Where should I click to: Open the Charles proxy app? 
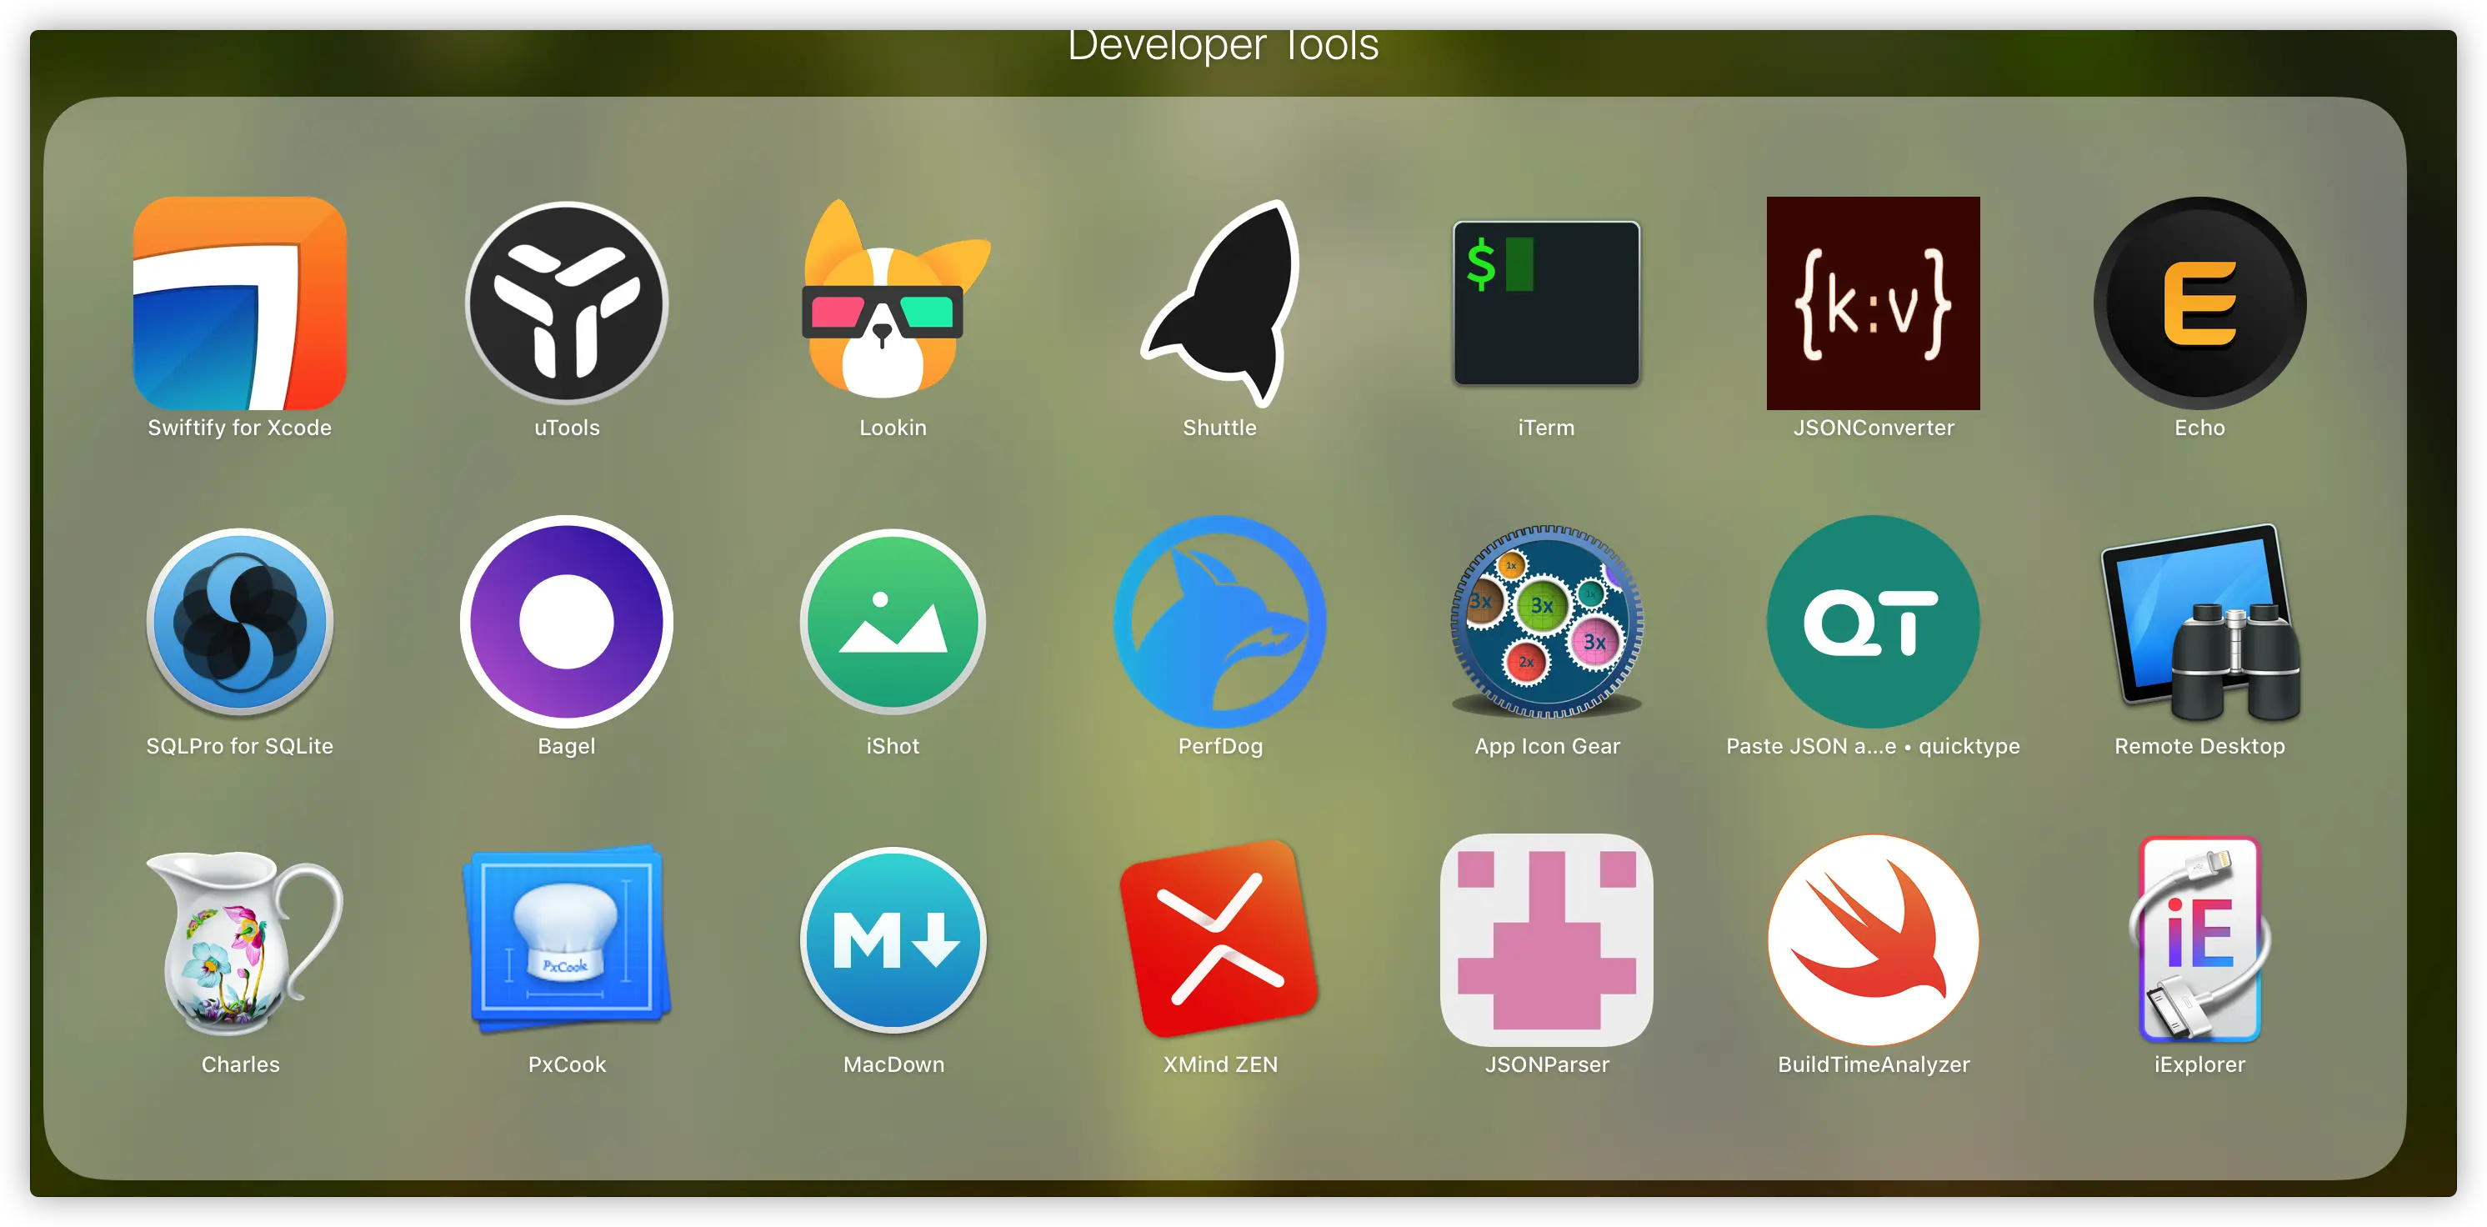point(239,940)
